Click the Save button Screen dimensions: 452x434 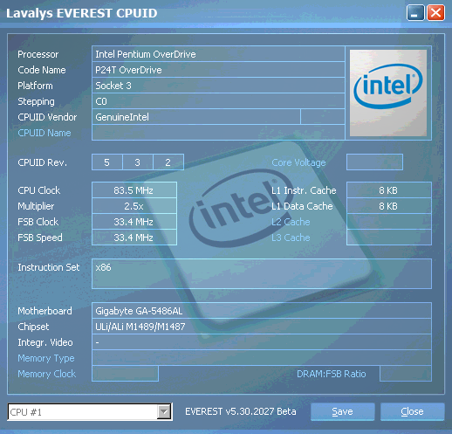point(342,411)
